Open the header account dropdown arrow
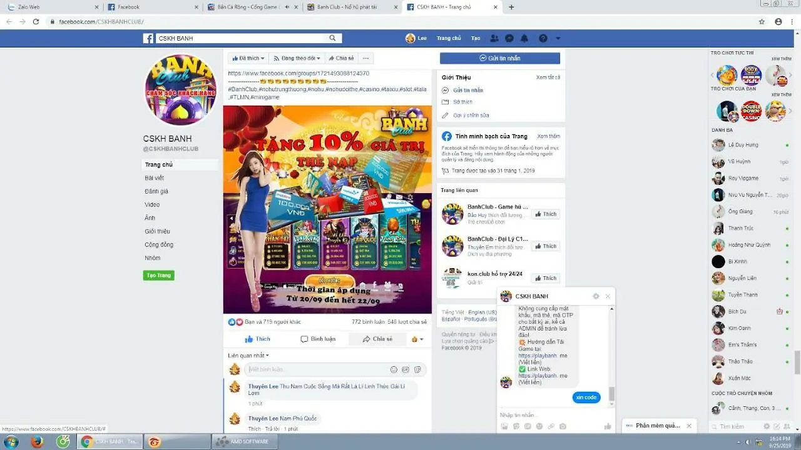 (x=558, y=38)
